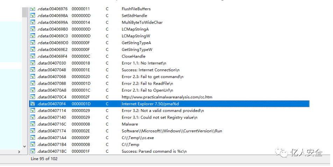Click the left panel's vertical scrollbar thumb
333x167 pixels.
pyautogui.click(x=24, y=12)
